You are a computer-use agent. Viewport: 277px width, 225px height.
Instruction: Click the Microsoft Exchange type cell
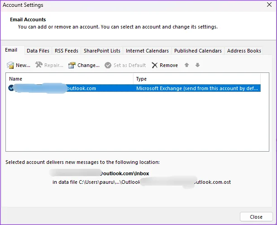197,88
